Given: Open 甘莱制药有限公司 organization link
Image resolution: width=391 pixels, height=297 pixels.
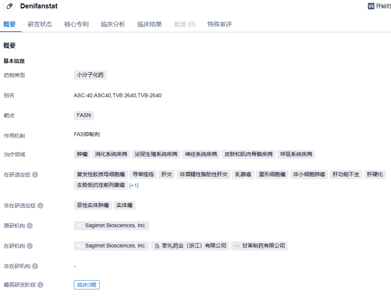Looking at the screenshot, I should coord(263,246).
